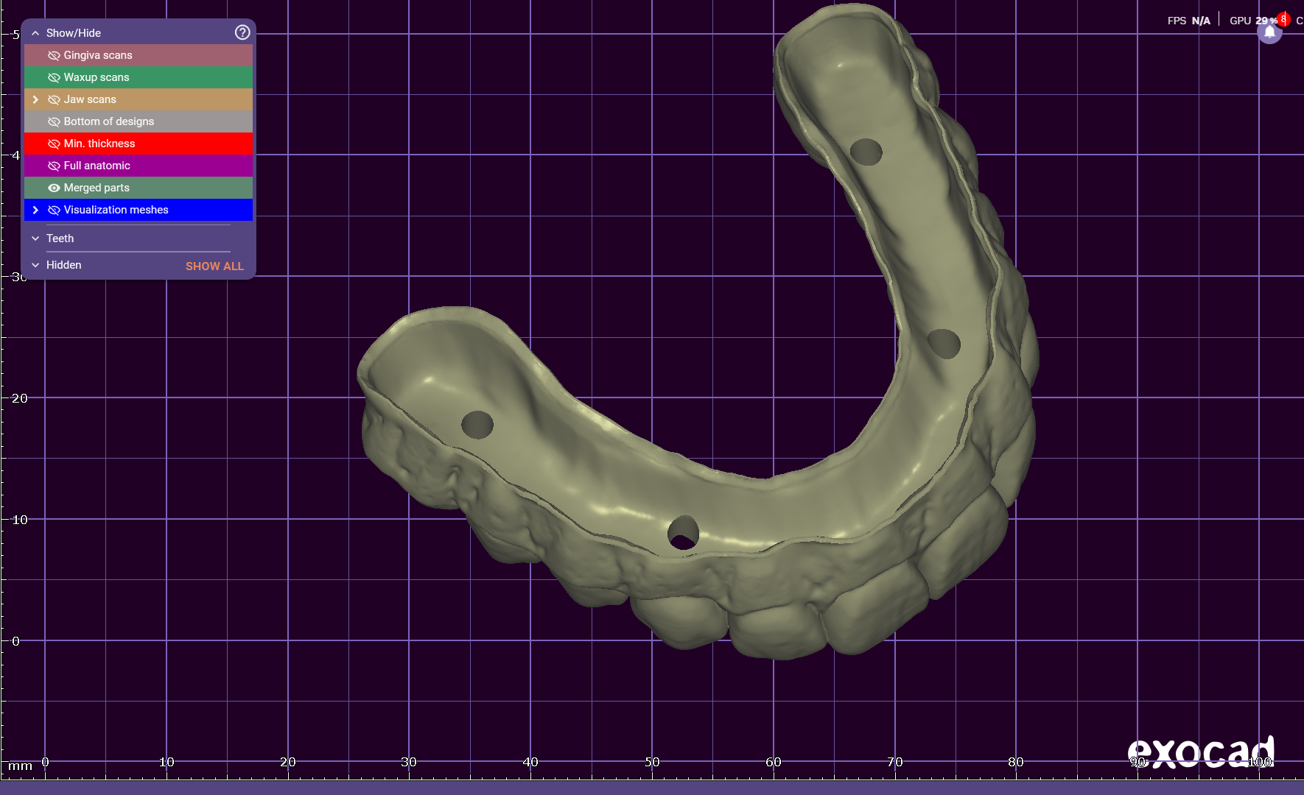Open the Show/Hide help question mark
The image size is (1304, 795).
242,32
